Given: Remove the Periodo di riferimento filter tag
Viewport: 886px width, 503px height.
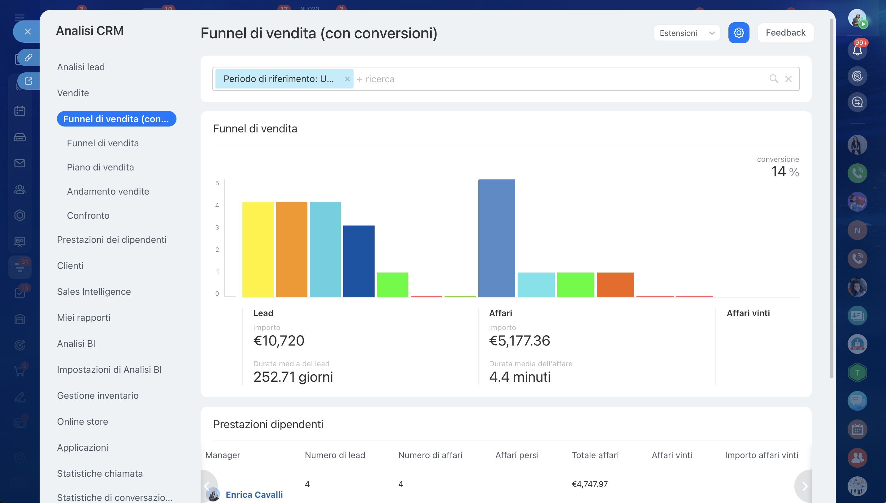Looking at the screenshot, I should 347,79.
